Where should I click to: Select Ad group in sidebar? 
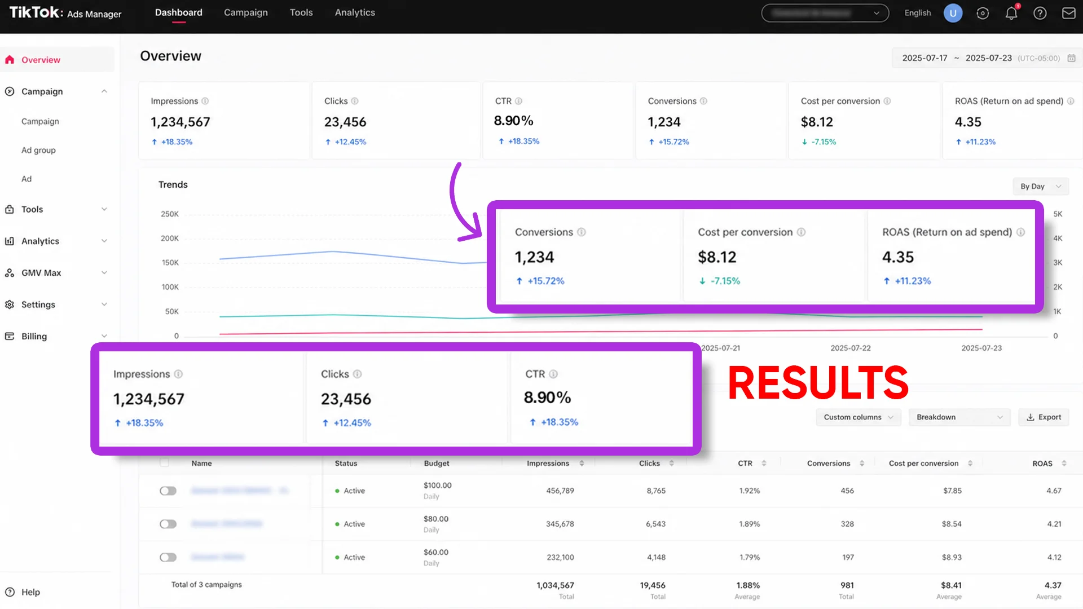38,150
